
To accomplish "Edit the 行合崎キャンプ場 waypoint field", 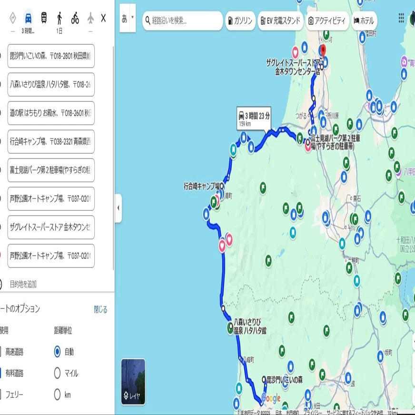I will [51, 142].
